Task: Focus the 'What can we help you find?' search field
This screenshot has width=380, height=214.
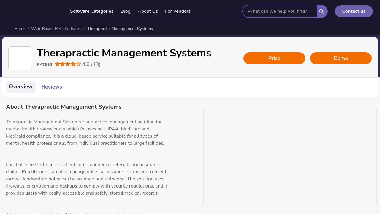Action: [x=280, y=11]
